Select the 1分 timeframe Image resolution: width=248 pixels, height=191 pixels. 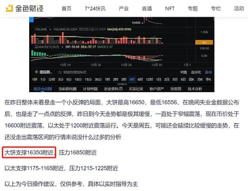(43, 79)
